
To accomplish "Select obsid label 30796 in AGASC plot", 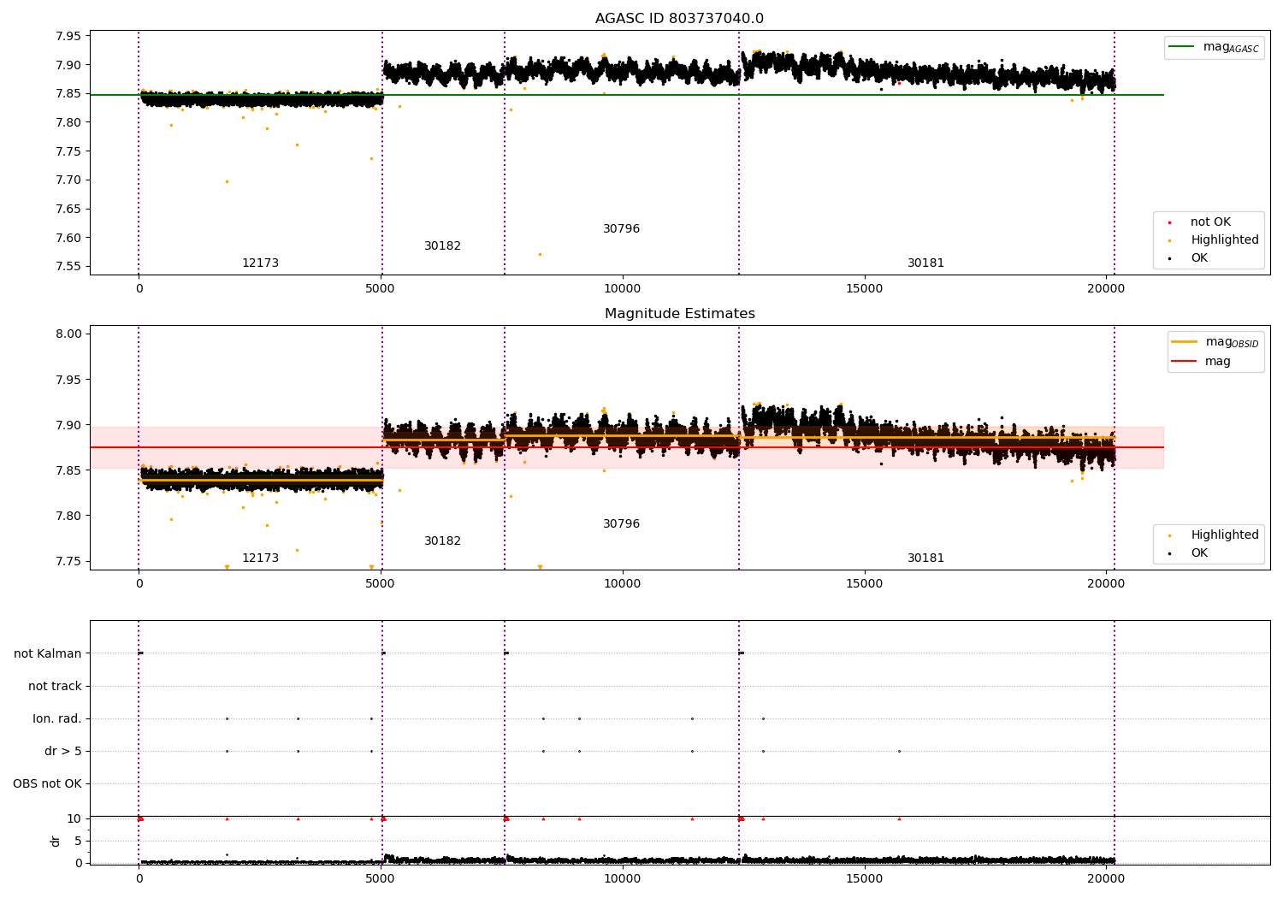I will coord(621,229).
